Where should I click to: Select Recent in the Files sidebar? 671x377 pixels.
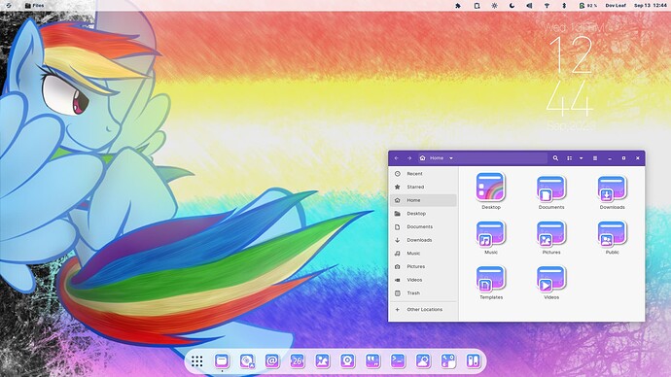tap(423, 174)
